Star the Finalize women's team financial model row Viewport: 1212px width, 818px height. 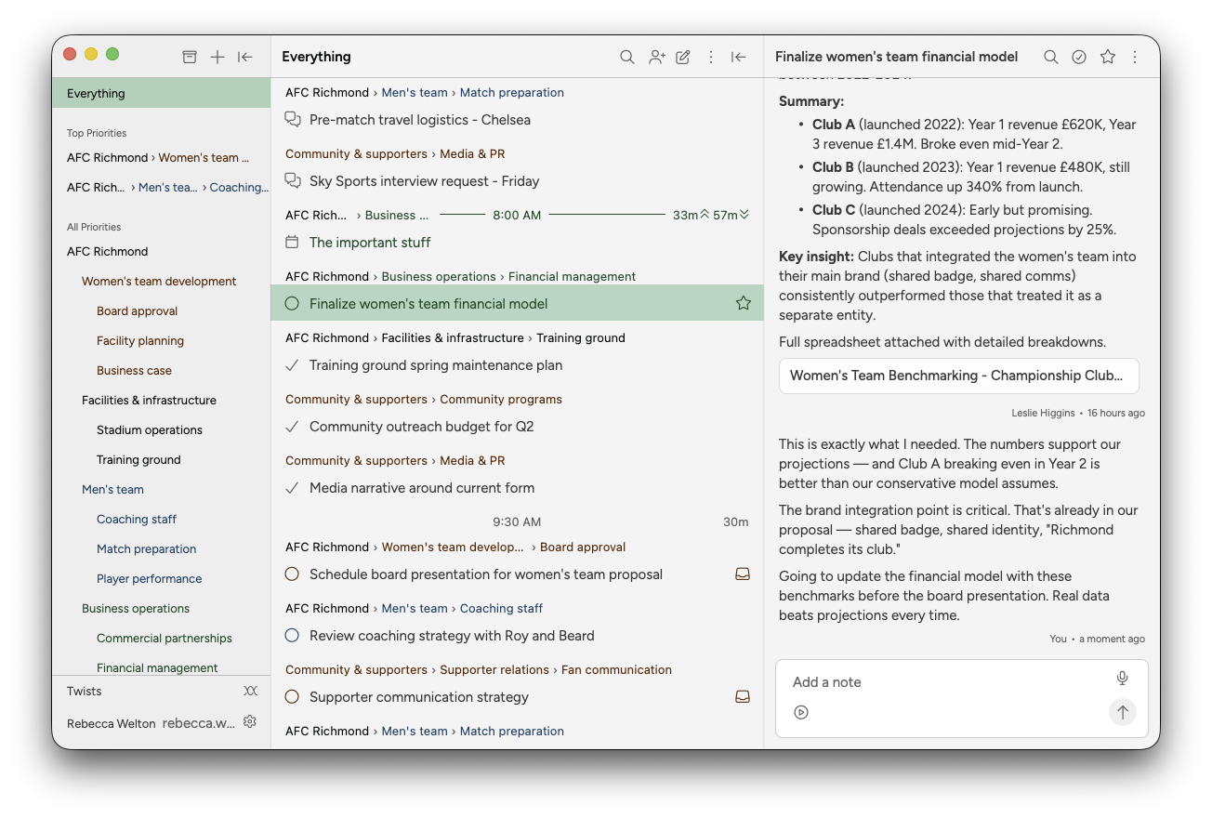[743, 303]
